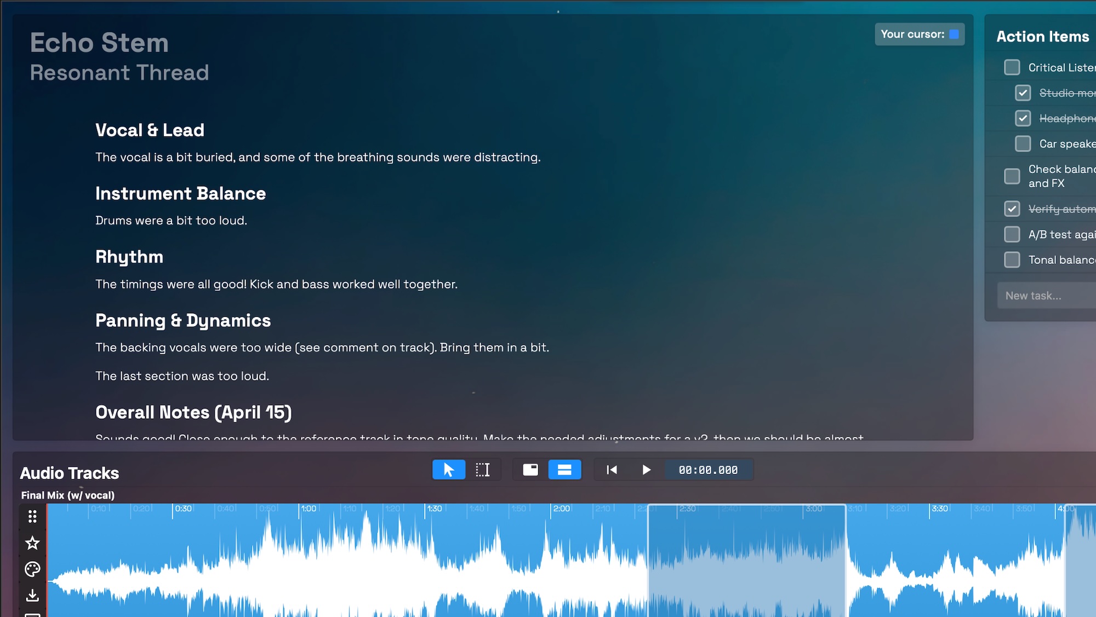Click the 2:00 timeline marker
This screenshot has width=1096, height=617.
click(561, 509)
